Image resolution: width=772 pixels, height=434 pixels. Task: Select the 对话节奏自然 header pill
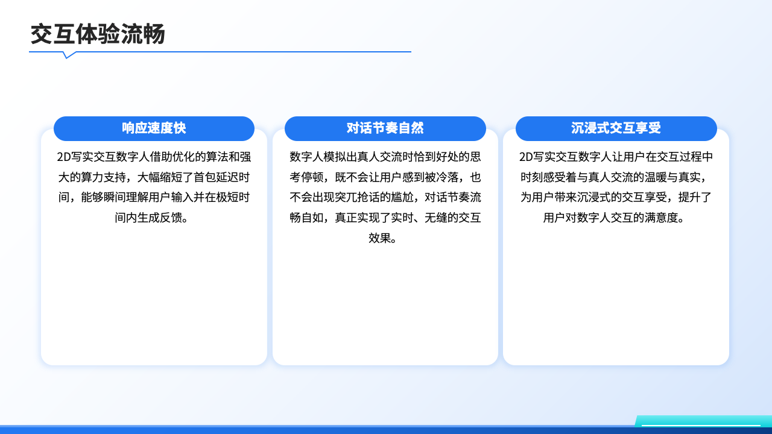point(385,128)
